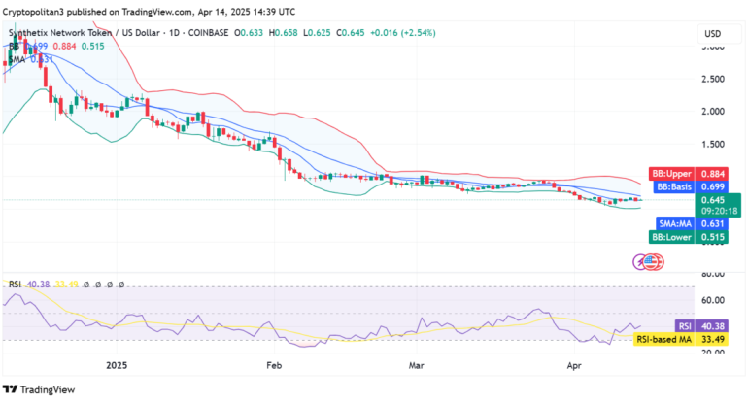Click the SMA indicator legend label
The width and height of the screenshot is (748, 403).
pos(17,59)
